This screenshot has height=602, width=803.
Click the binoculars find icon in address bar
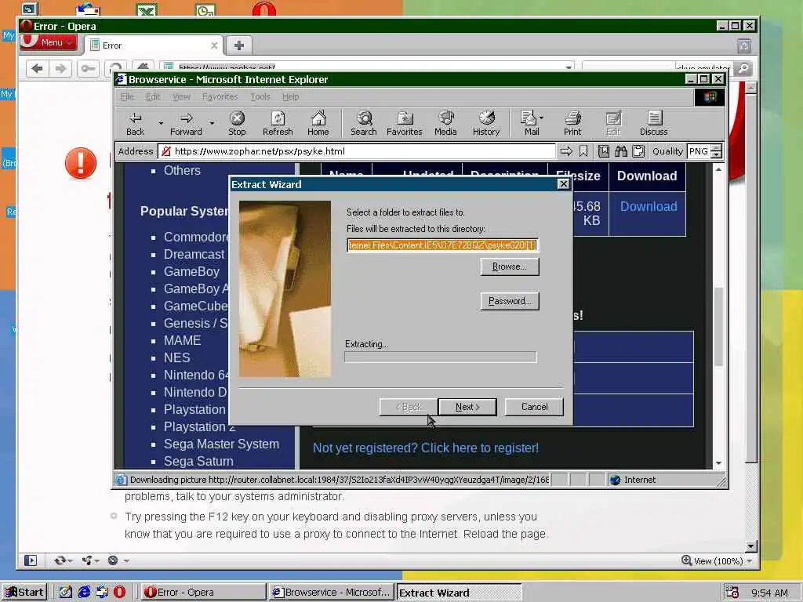[x=621, y=151]
